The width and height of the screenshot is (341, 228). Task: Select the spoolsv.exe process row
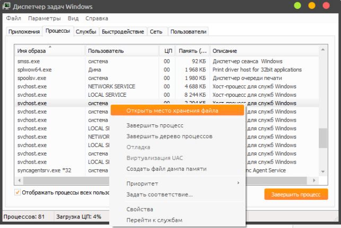click(x=167, y=78)
